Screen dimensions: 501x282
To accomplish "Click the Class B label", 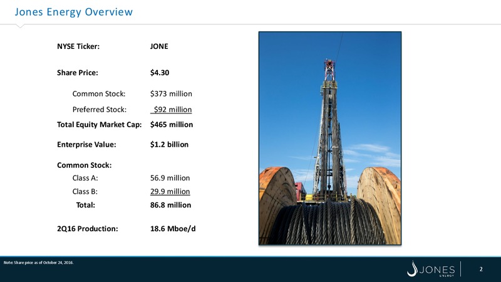I will [85, 192].
